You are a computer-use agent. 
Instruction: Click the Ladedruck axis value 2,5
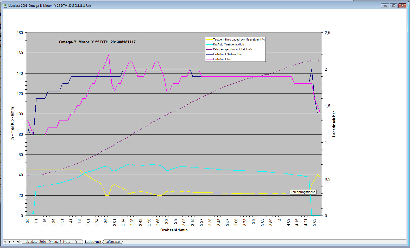(x=327, y=33)
